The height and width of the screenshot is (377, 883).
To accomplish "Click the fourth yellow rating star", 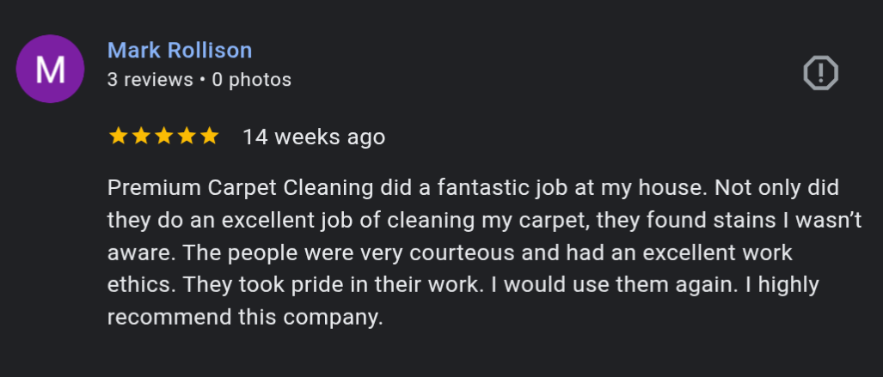I will click(x=187, y=137).
